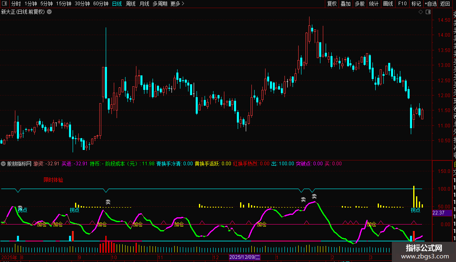Image resolution: width=456 pixels, height=262 pixels.
Task: Click the 青换手冷清: 0.00 readout
Action: tap(174, 164)
